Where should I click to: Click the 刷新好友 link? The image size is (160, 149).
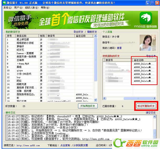tap(92, 32)
